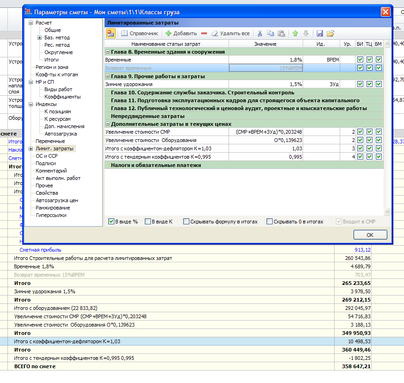Collapse the 'Глава 8' group header
Screen dimensions: 404x383
click(108, 52)
